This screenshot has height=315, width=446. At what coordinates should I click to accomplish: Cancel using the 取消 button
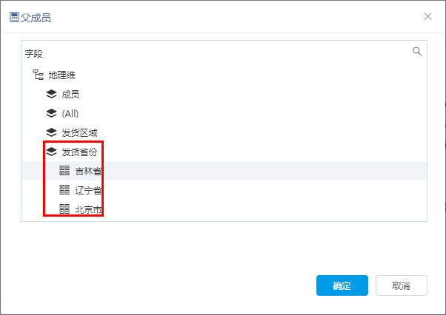(402, 285)
